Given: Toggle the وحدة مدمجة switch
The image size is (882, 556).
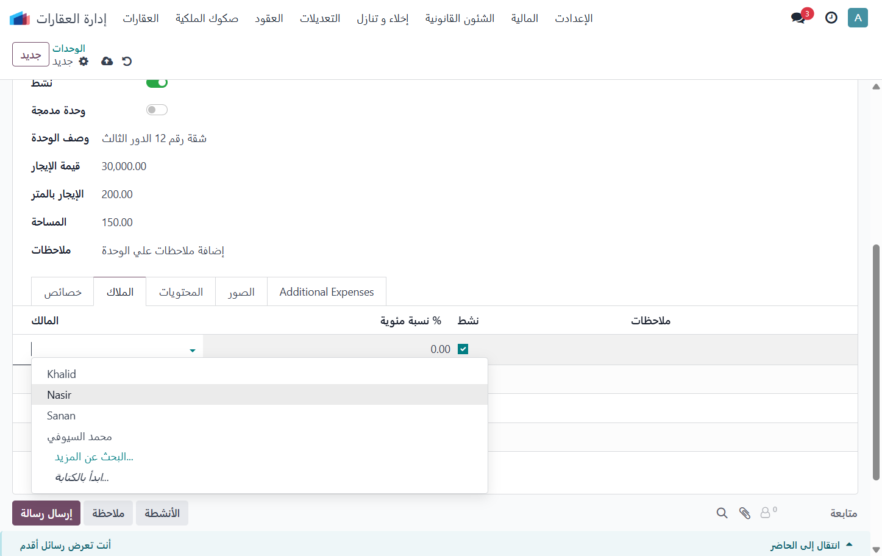Looking at the screenshot, I should (x=157, y=110).
